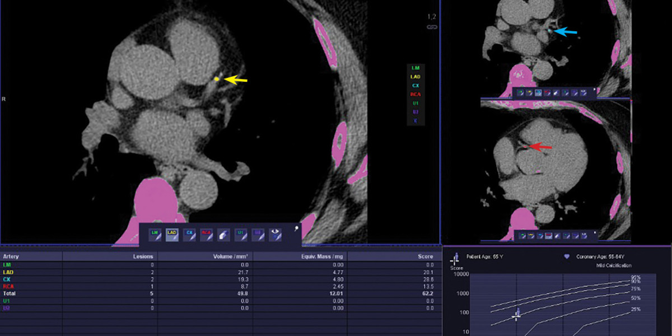Click the Lesions column header
The height and width of the screenshot is (336, 672).
(144, 256)
